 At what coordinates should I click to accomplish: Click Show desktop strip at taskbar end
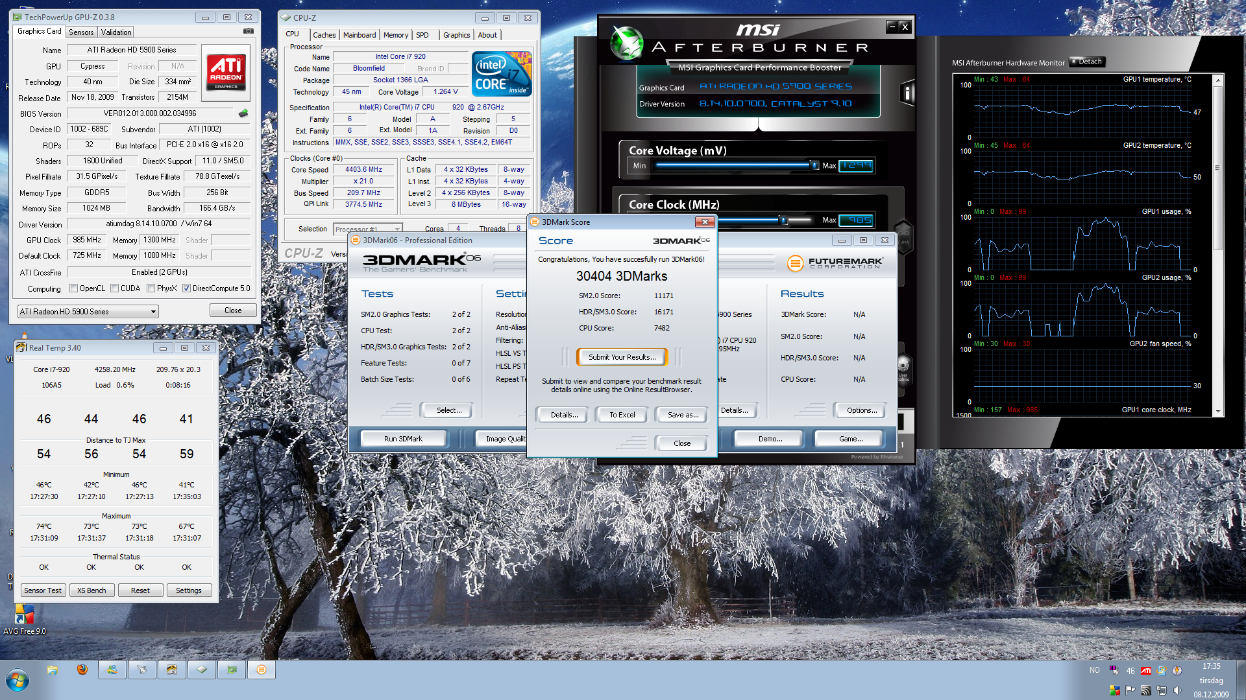pyautogui.click(x=1241, y=680)
